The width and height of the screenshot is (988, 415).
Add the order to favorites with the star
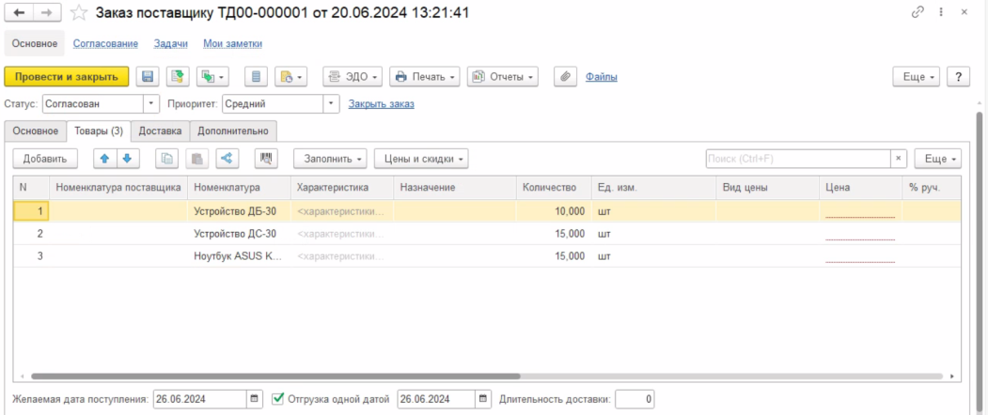coord(80,13)
